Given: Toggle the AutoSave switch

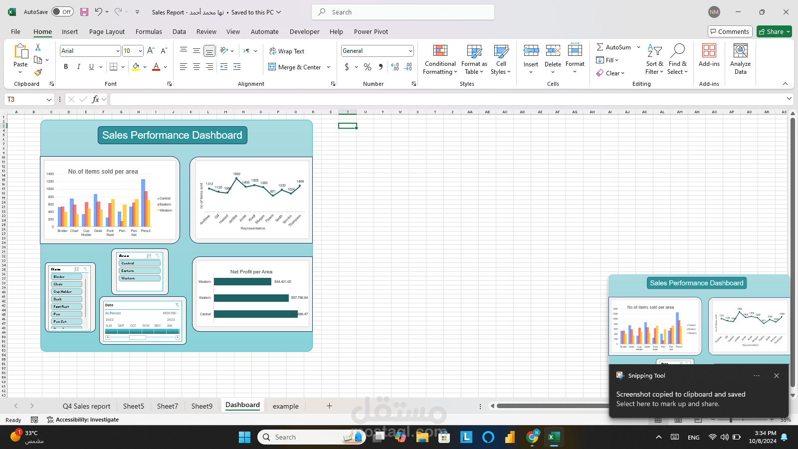Looking at the screenshot, I should click(62, 12).
